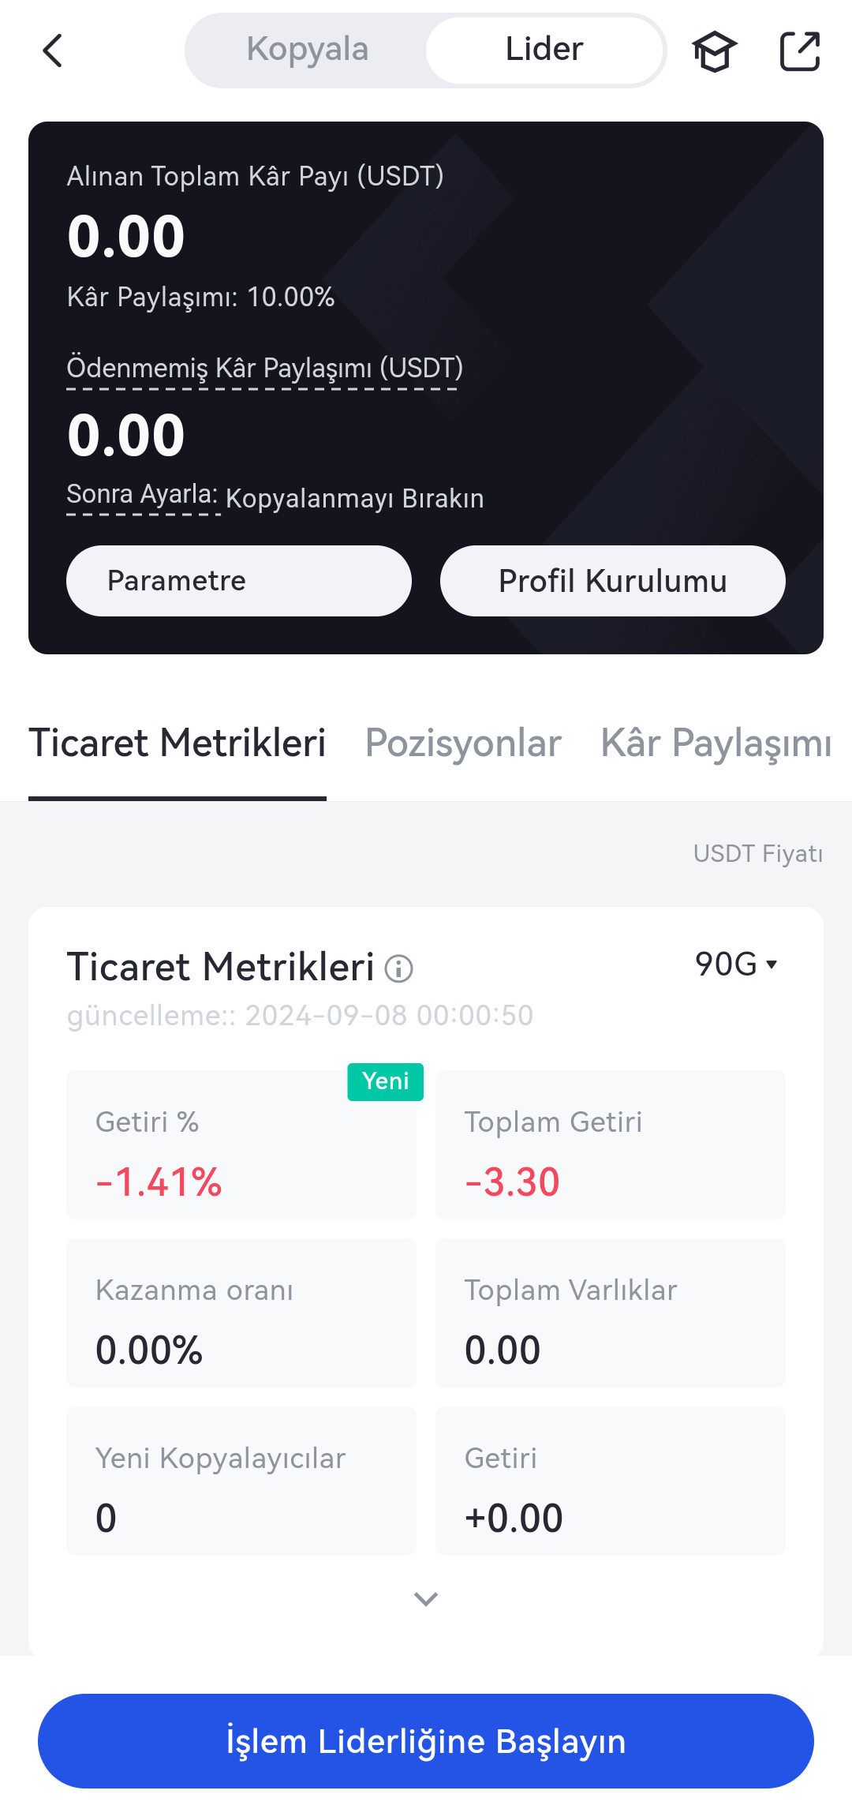Open the Pozisyonlar tab
The image size is (852, 1809).
click(x=463, y=743)
